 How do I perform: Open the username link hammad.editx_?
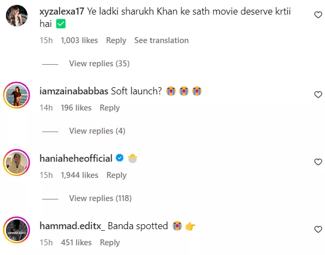[x=73, y=226]
